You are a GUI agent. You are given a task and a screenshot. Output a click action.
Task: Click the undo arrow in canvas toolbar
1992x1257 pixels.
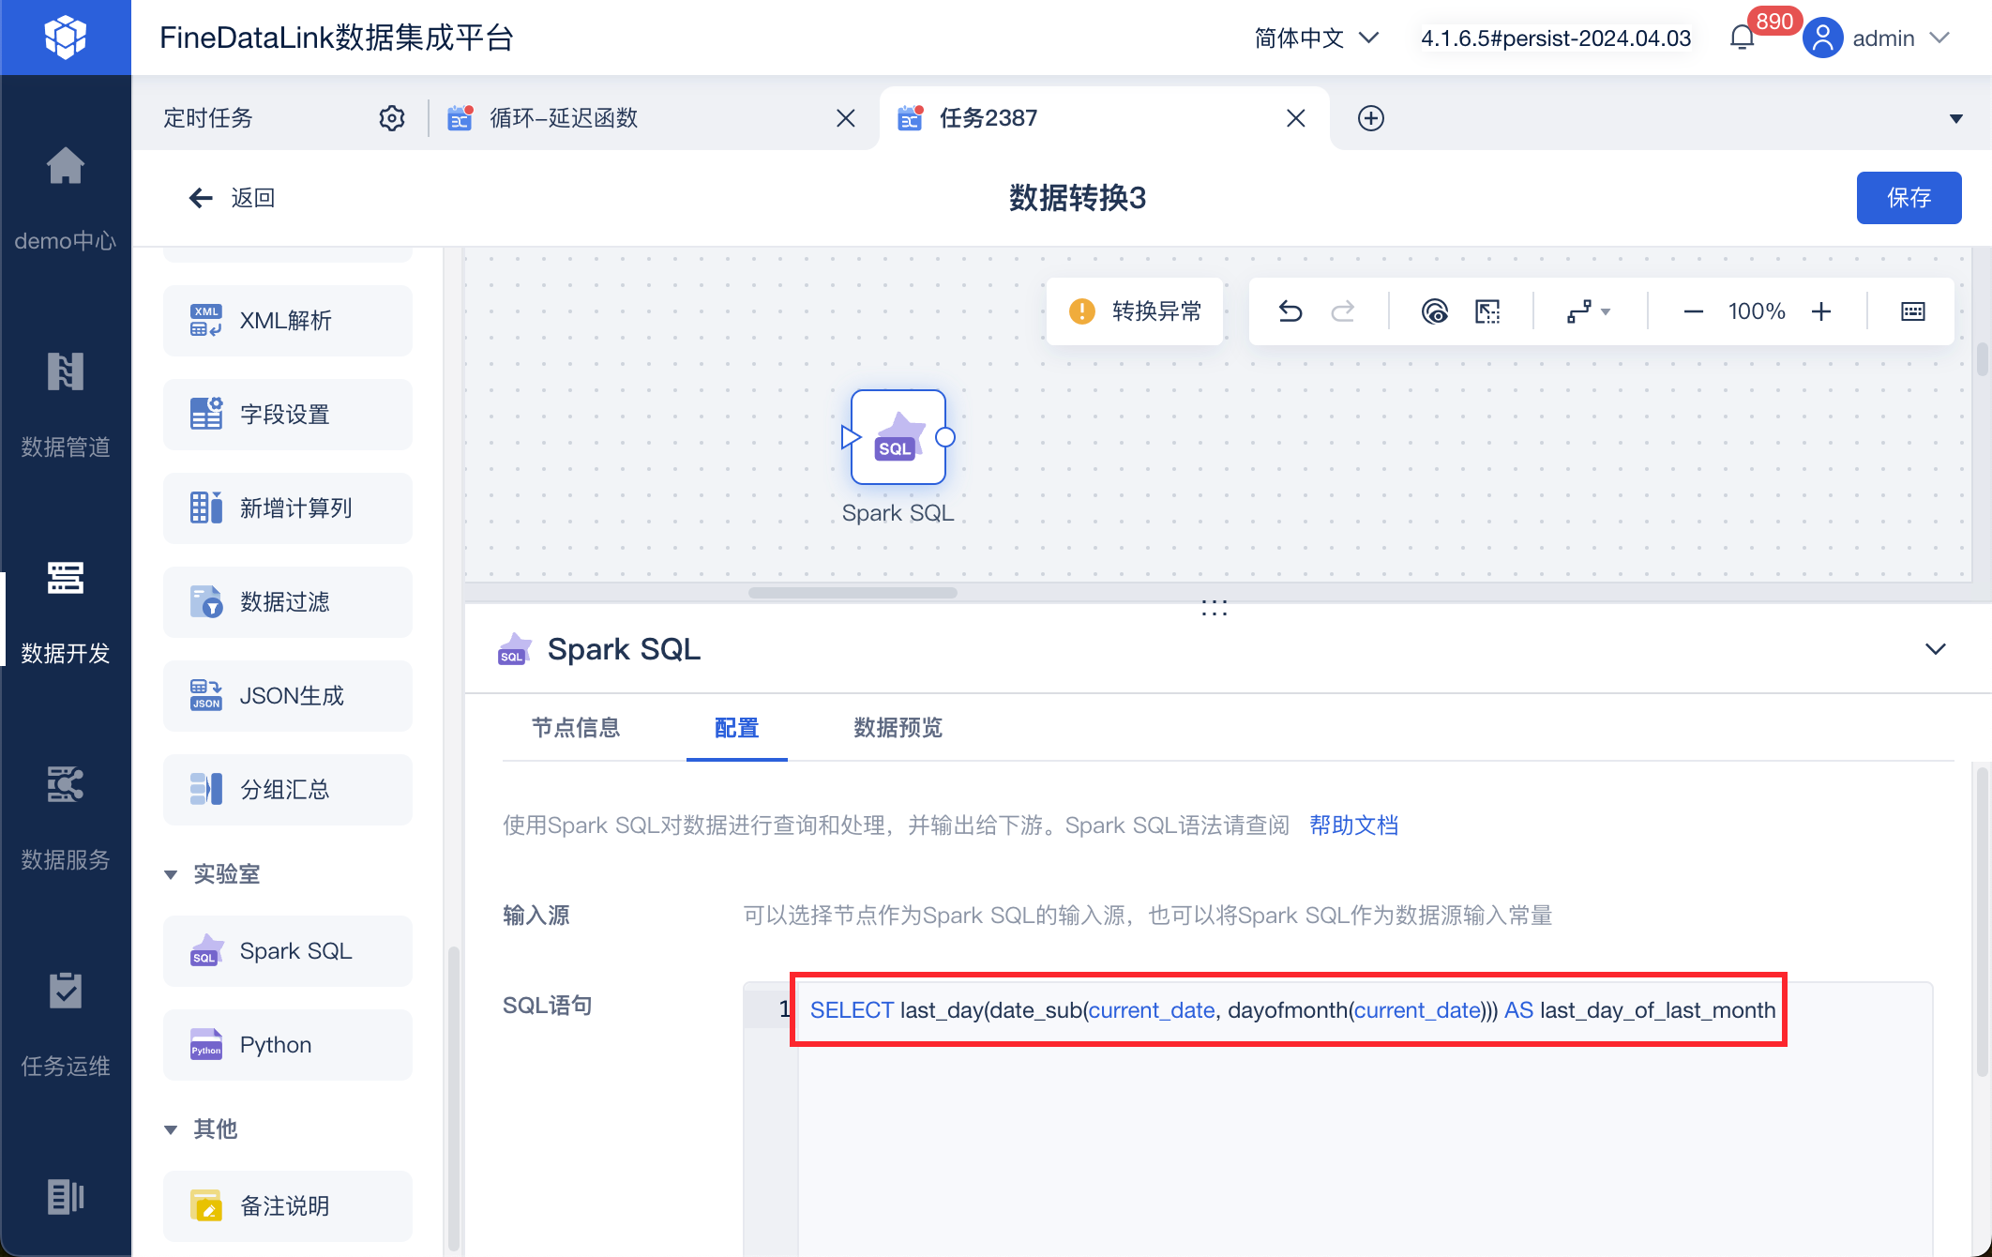coord(1290,311)
